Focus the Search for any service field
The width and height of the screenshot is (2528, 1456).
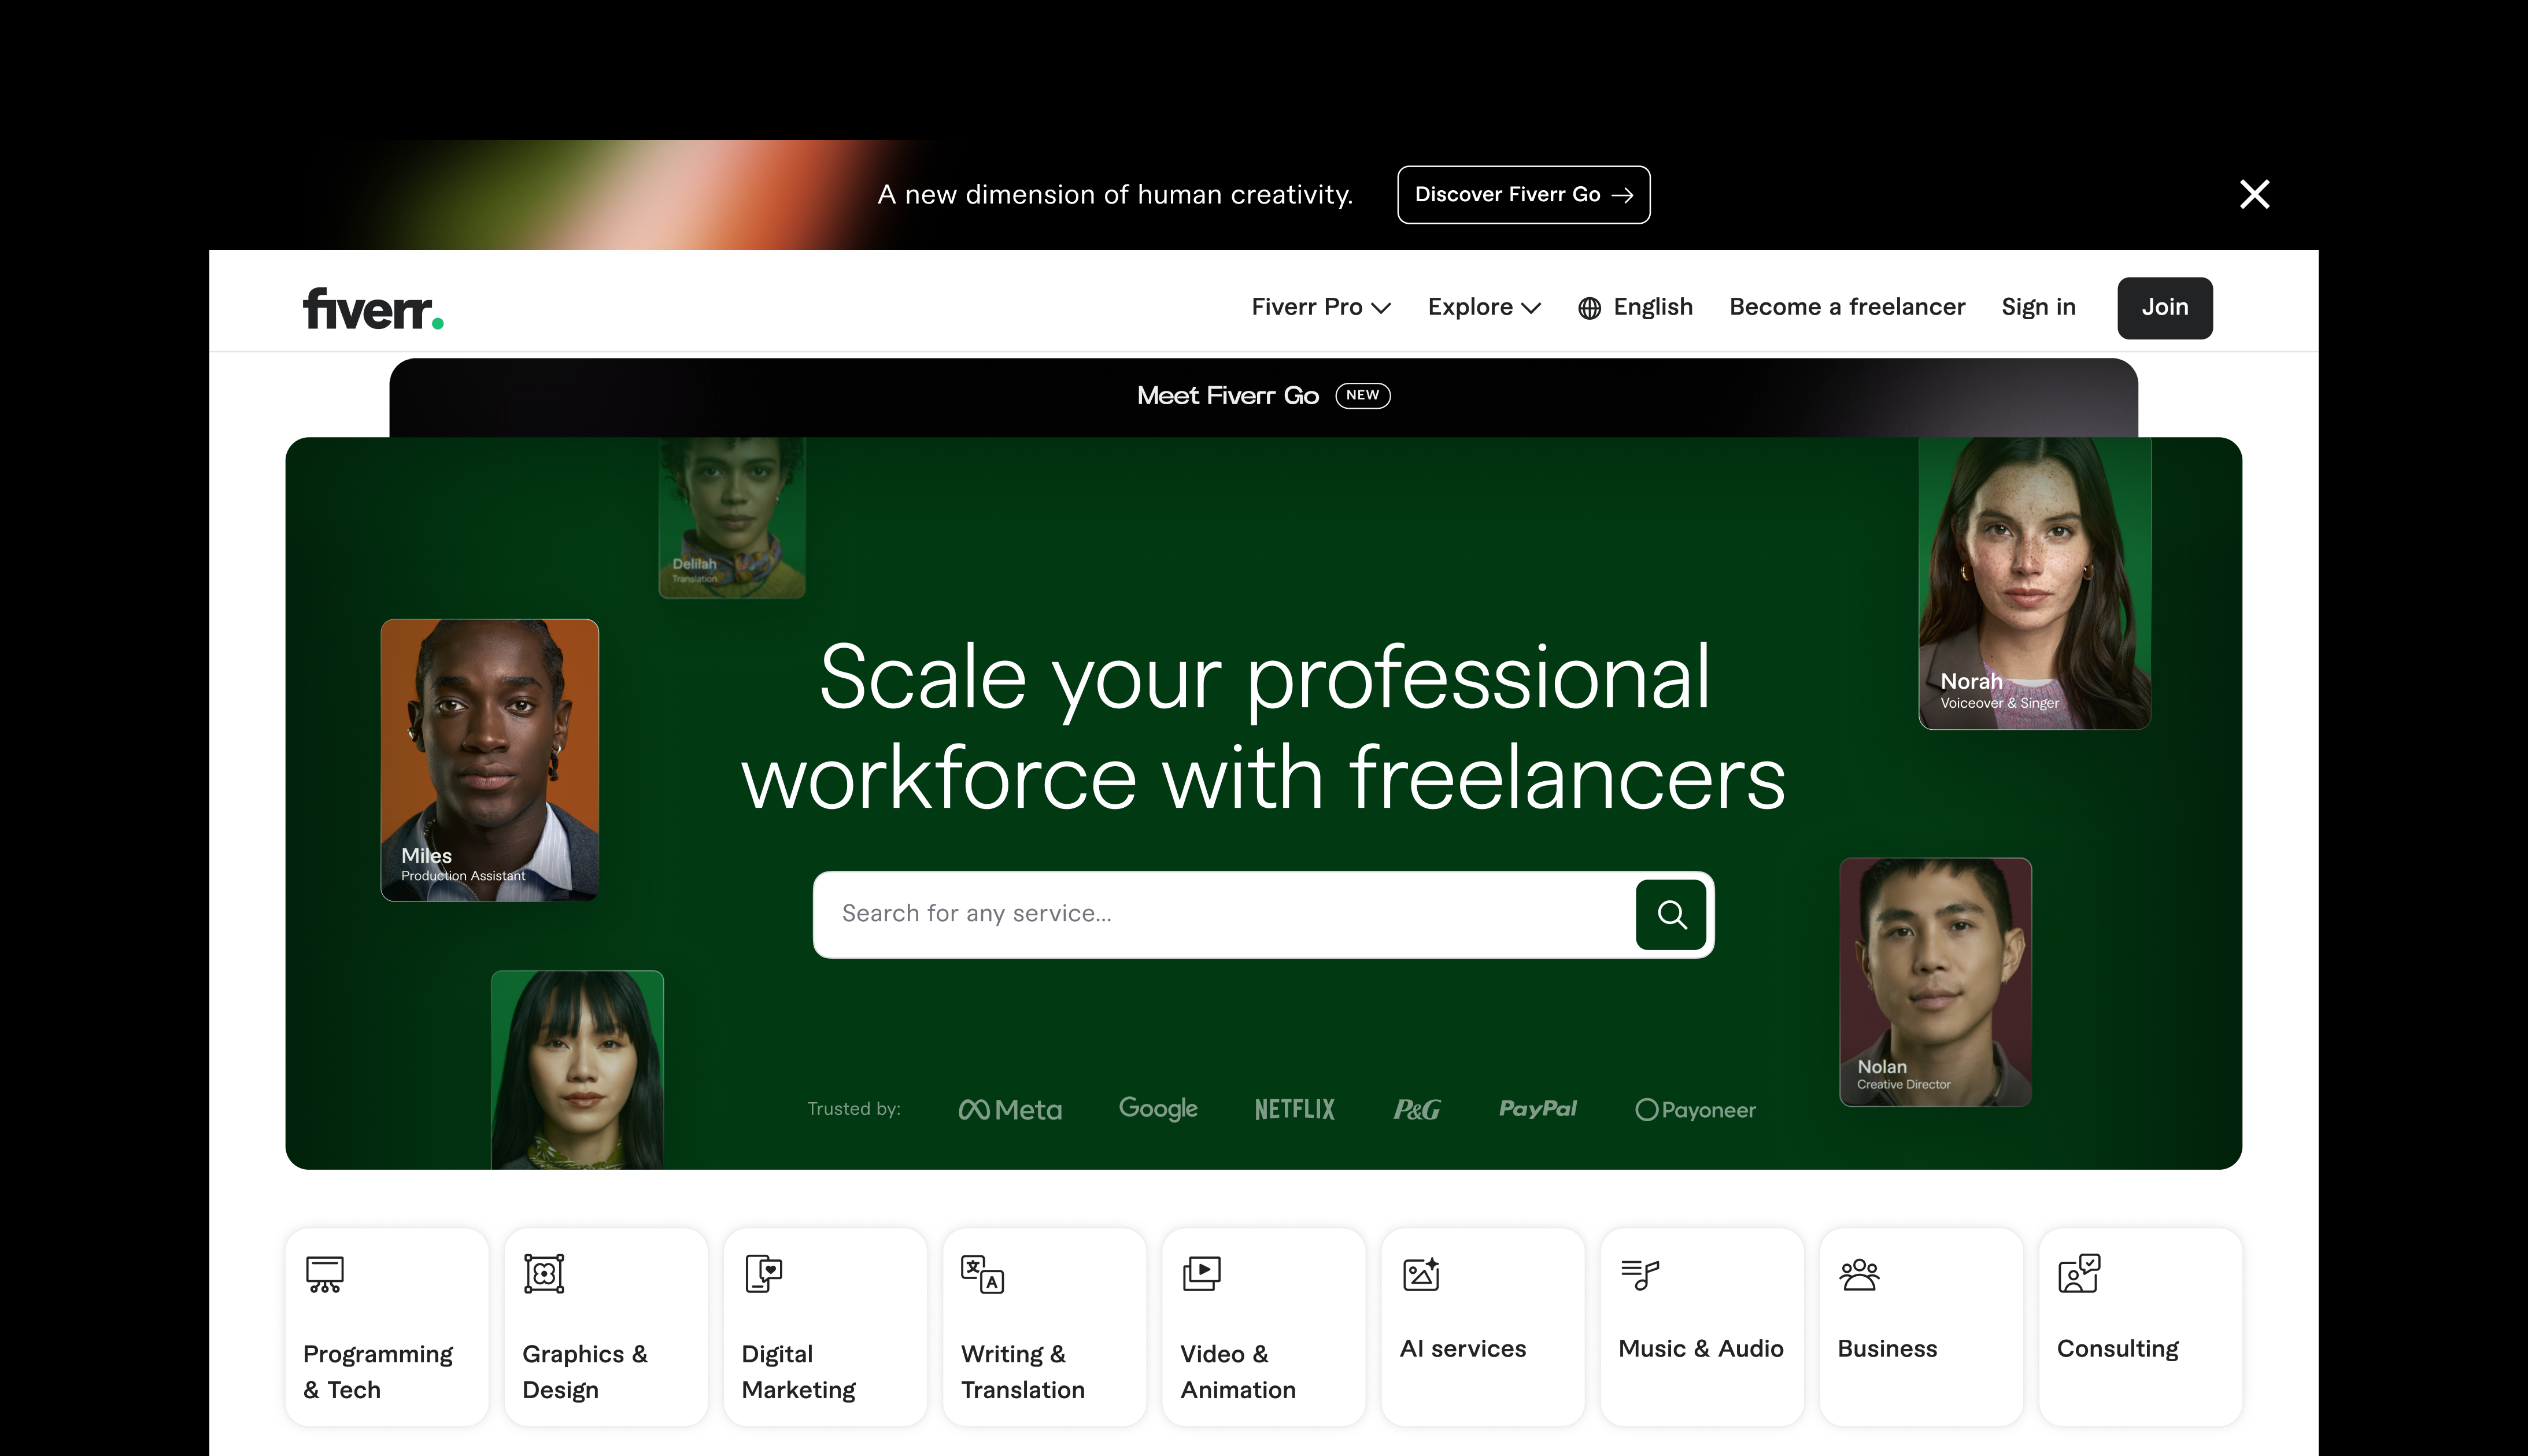click(x=1225, y=914)
